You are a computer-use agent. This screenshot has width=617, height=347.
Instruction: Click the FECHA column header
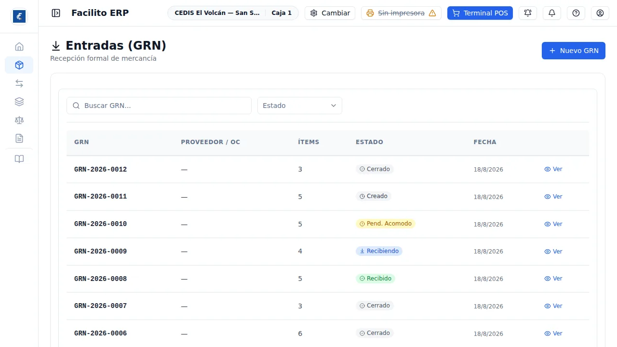pos(485,142)
